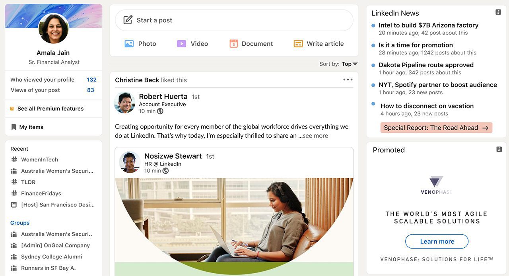
Task: Click Christine Beck's name
Action: pos(137,80)
